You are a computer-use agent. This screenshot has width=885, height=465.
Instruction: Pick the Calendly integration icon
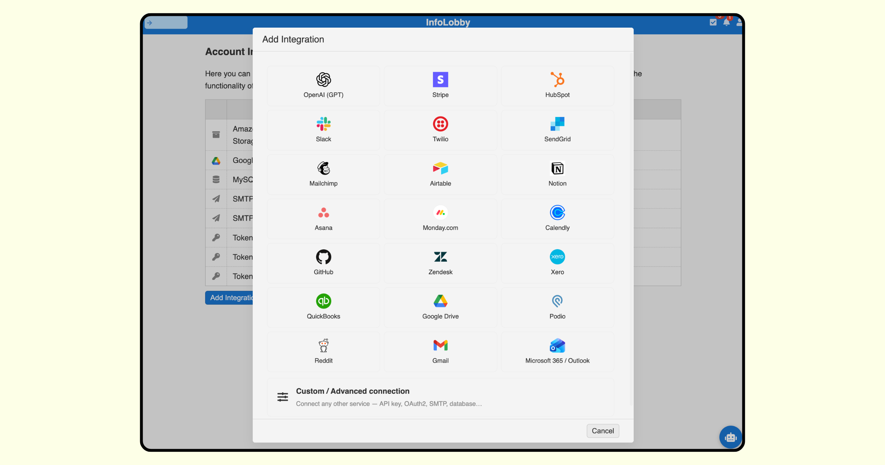pos(557,213)
